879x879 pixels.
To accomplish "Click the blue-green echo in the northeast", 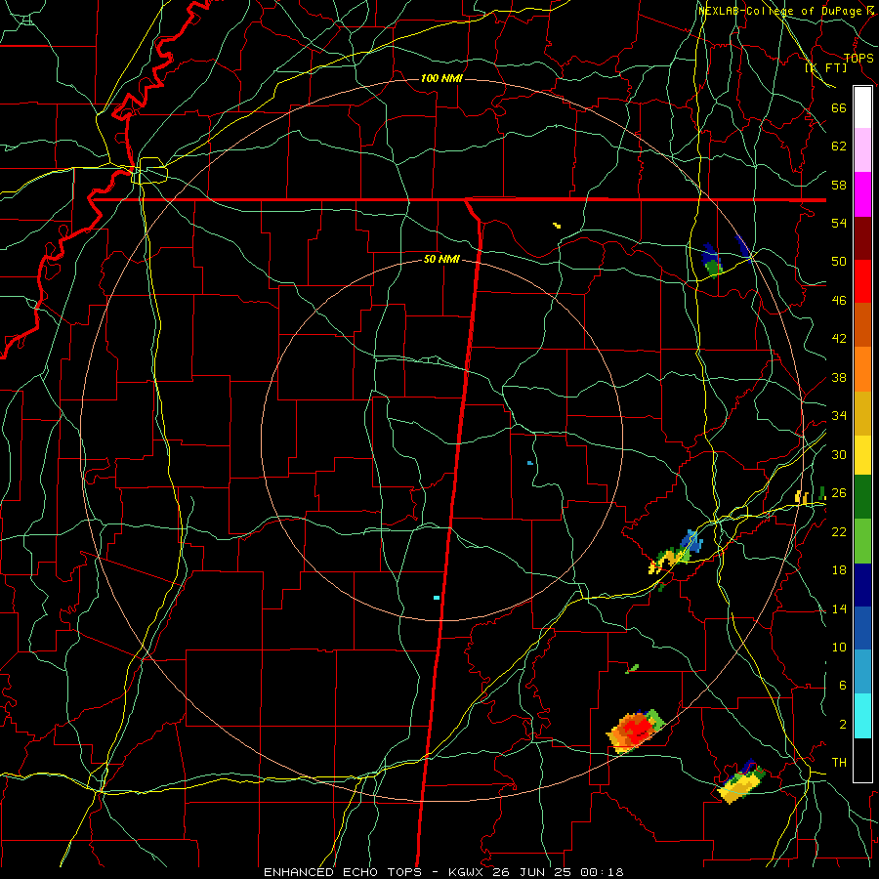I will [x=712, y=260].
